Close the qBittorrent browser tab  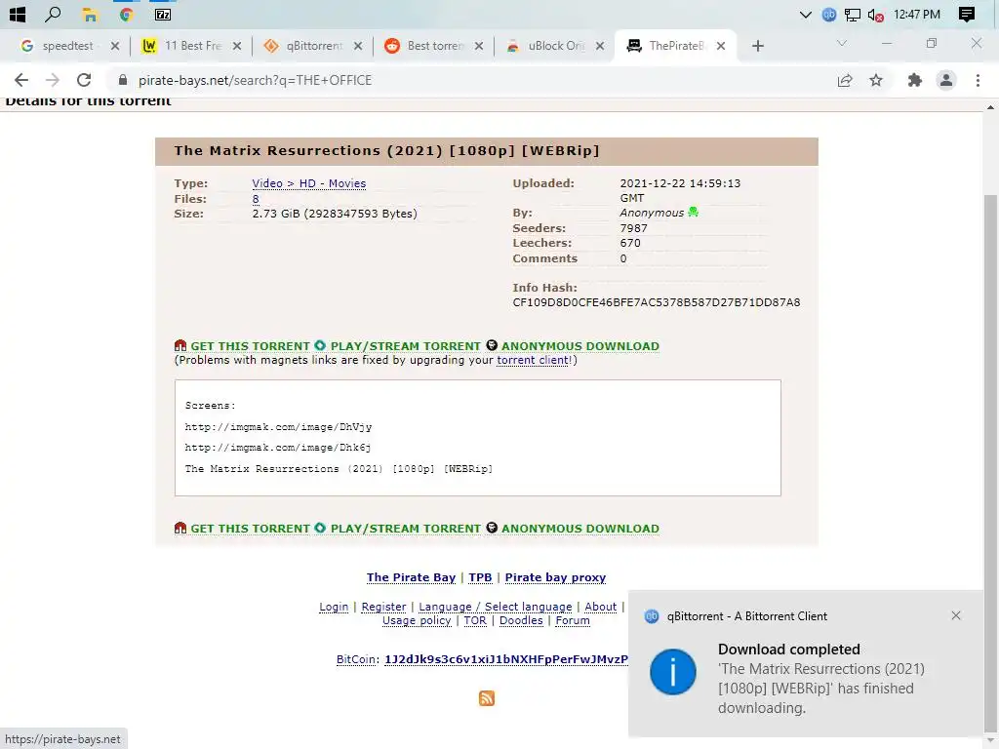click(x=357, y=46)
